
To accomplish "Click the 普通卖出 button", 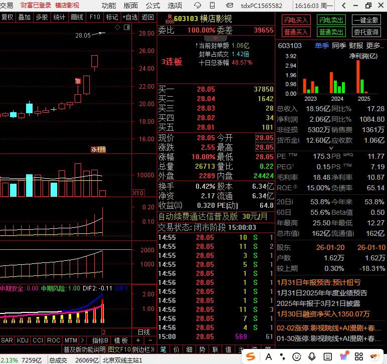I will tap(331, 32).
